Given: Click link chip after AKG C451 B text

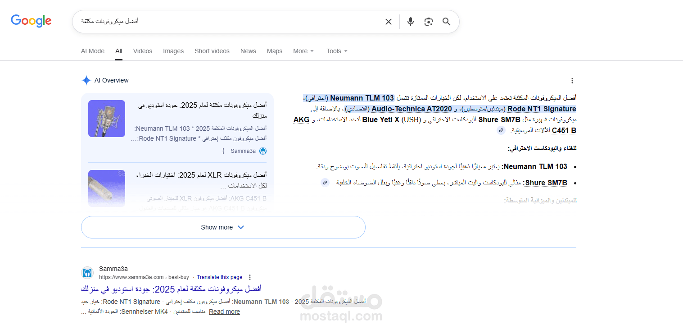Looking at the screenshot, I should (x=501, y=130).
